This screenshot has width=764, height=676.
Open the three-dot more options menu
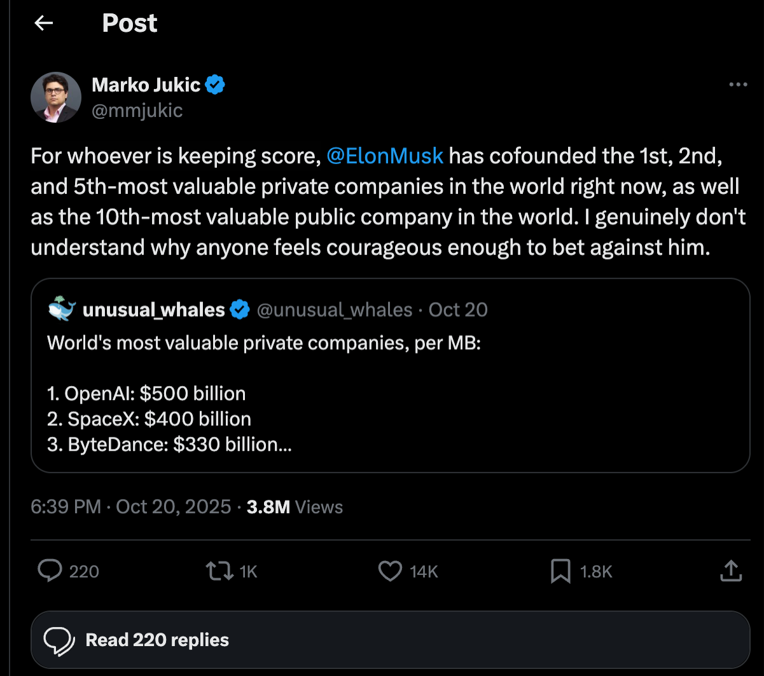click(737, 85)
